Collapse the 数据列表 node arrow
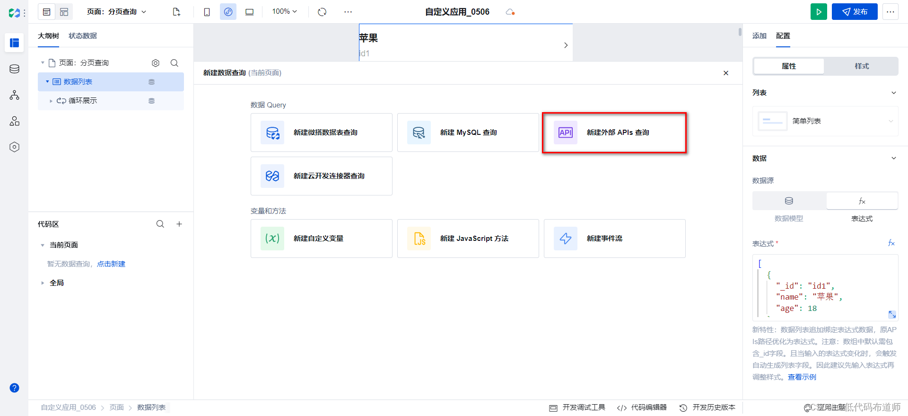 pos(47,82)
